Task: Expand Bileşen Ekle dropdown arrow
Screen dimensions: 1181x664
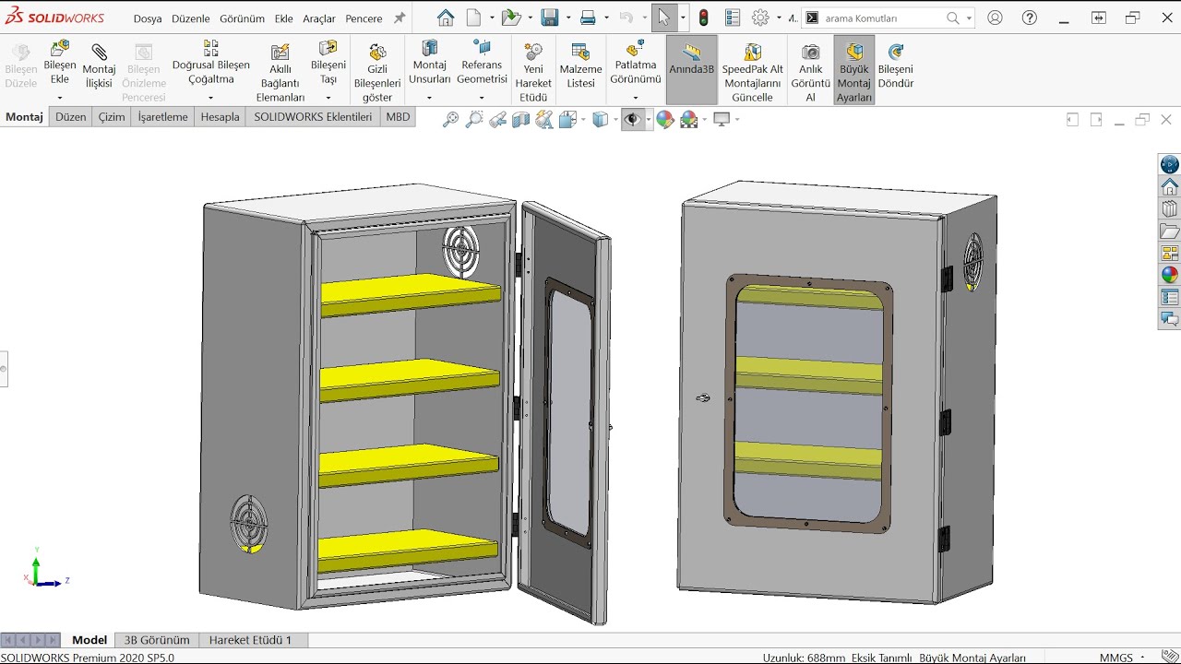Action: coord(60,98)
